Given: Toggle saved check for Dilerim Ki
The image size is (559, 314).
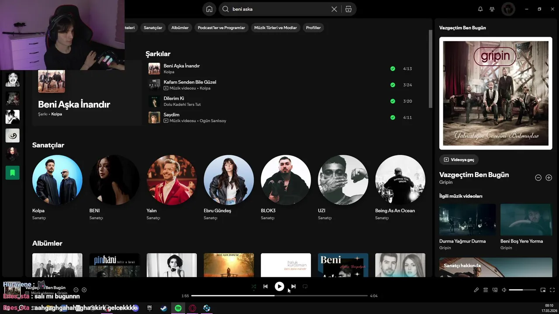Looking at the screenshot, I should [x=393, y=101].
